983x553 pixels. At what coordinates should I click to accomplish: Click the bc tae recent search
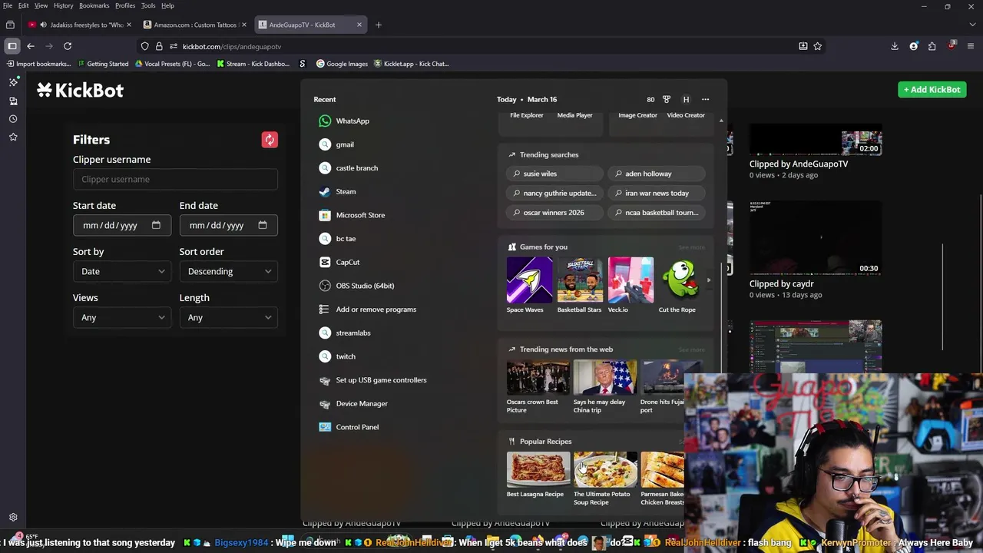pyautogui.click(x=337, y=239)
